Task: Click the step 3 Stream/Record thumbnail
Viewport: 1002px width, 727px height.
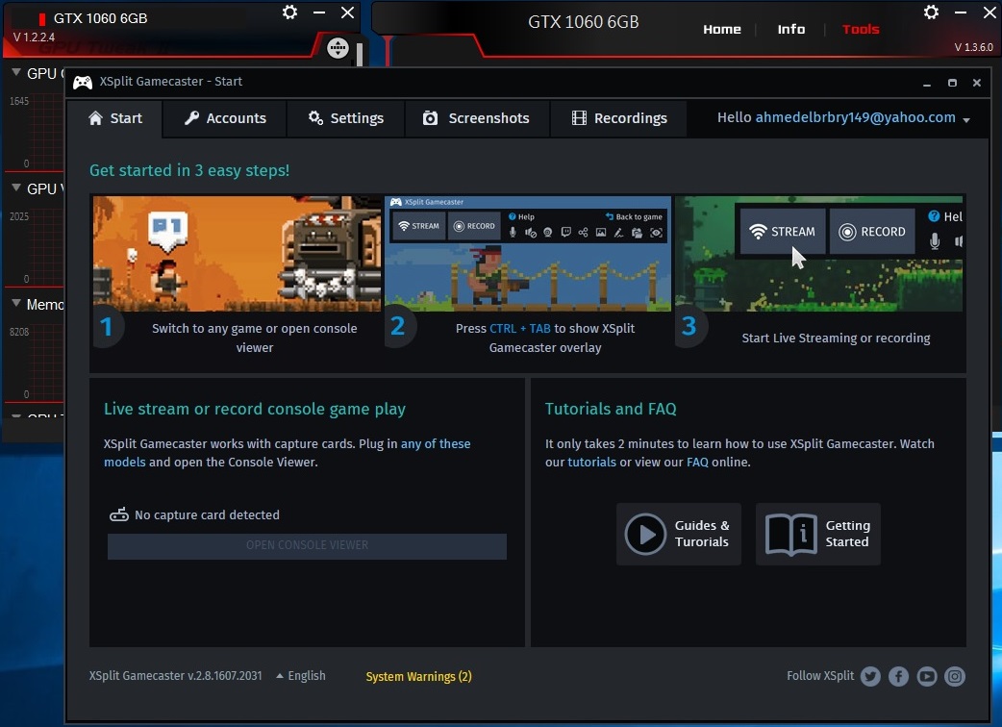Action: tap(820, 254)
